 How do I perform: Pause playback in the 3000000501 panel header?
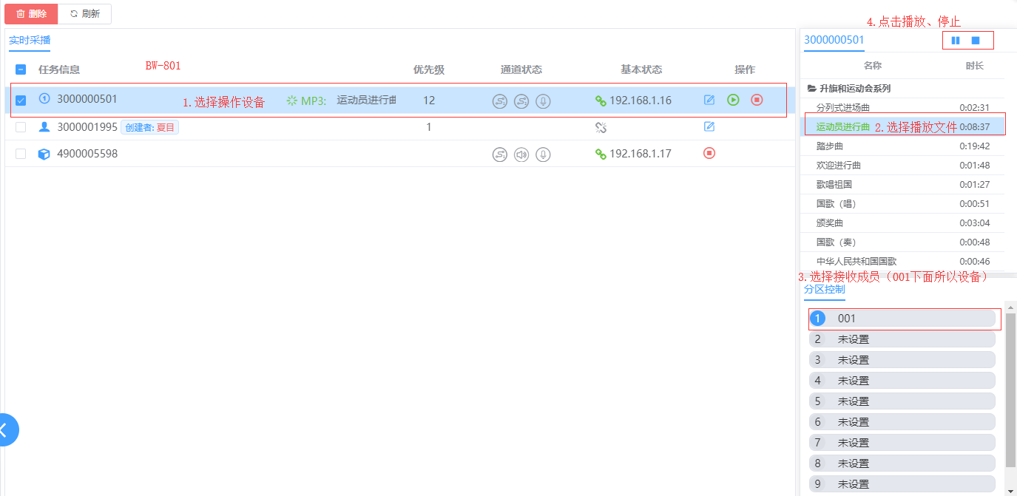coord(956,41)
